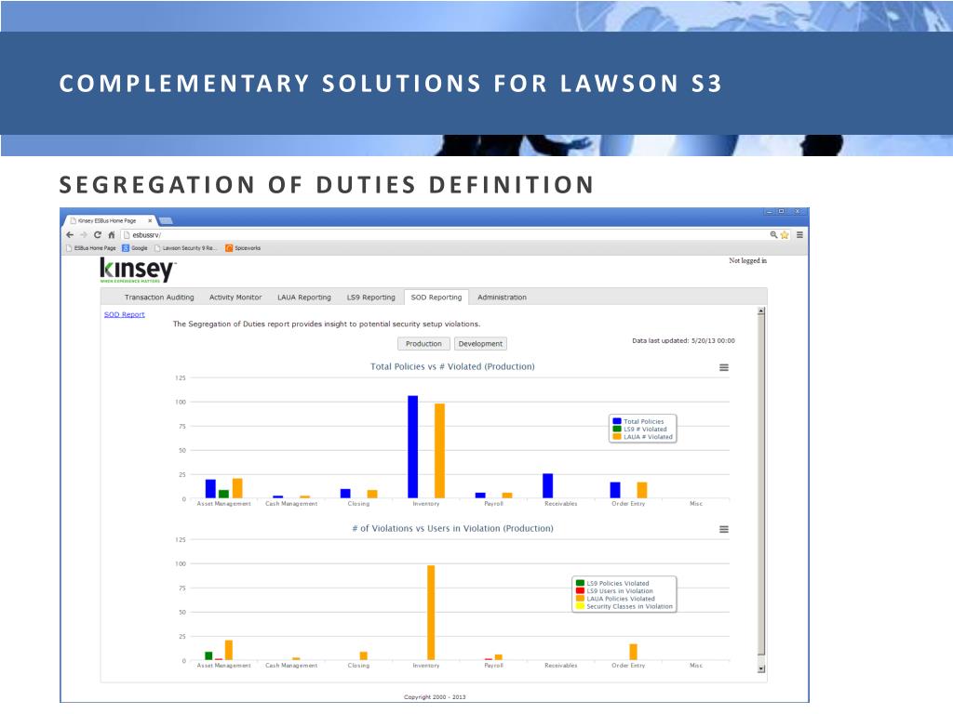
Task: Click the SOD Report link
Action: tap(124, 314)
